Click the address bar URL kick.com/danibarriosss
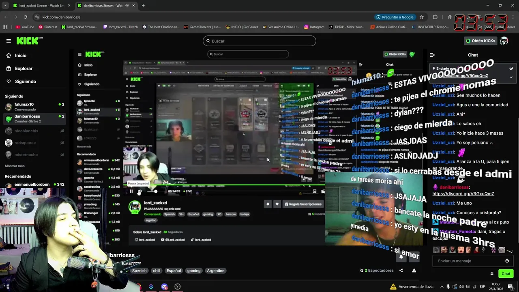This screenshot has width=519, height=292. pyautogui.click(x=61, y=17)
